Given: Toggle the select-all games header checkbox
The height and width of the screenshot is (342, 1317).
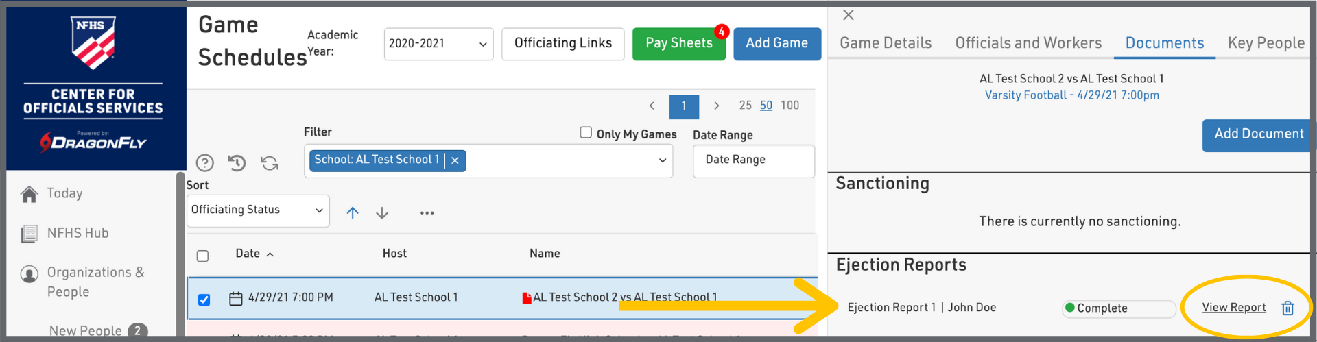Looking at the screenshot, I should pyautogui.click(x=202, y=256).
